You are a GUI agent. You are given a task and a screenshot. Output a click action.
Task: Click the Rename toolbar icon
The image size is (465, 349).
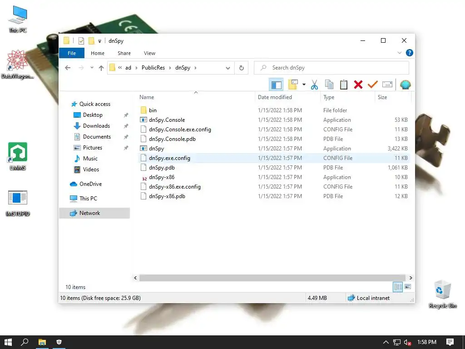[x=387, y=85]
